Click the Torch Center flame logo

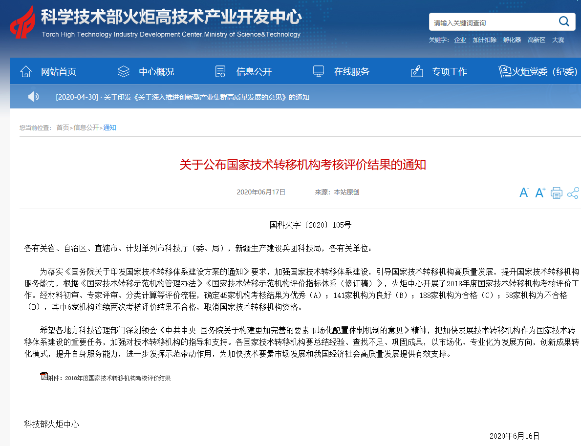[x=22, y=22]
